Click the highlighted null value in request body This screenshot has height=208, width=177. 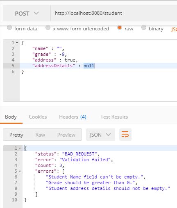click(89, 66)
